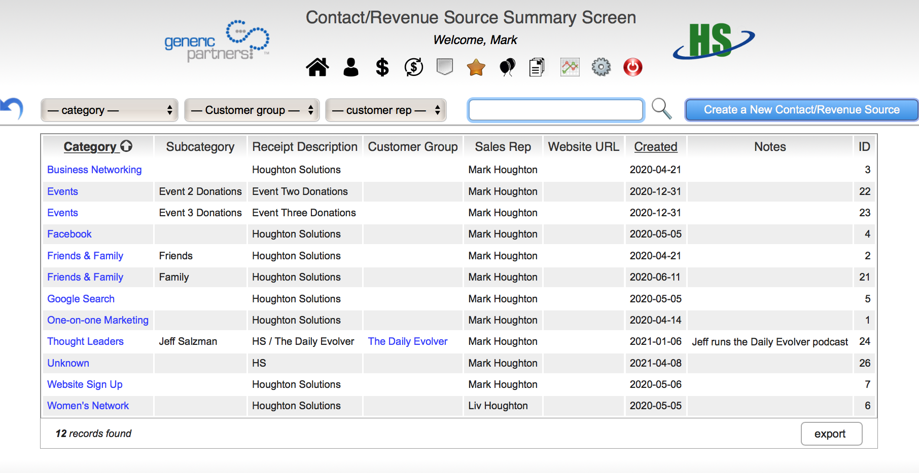
Task: Click the gold star icon
Action: (476, 67)
